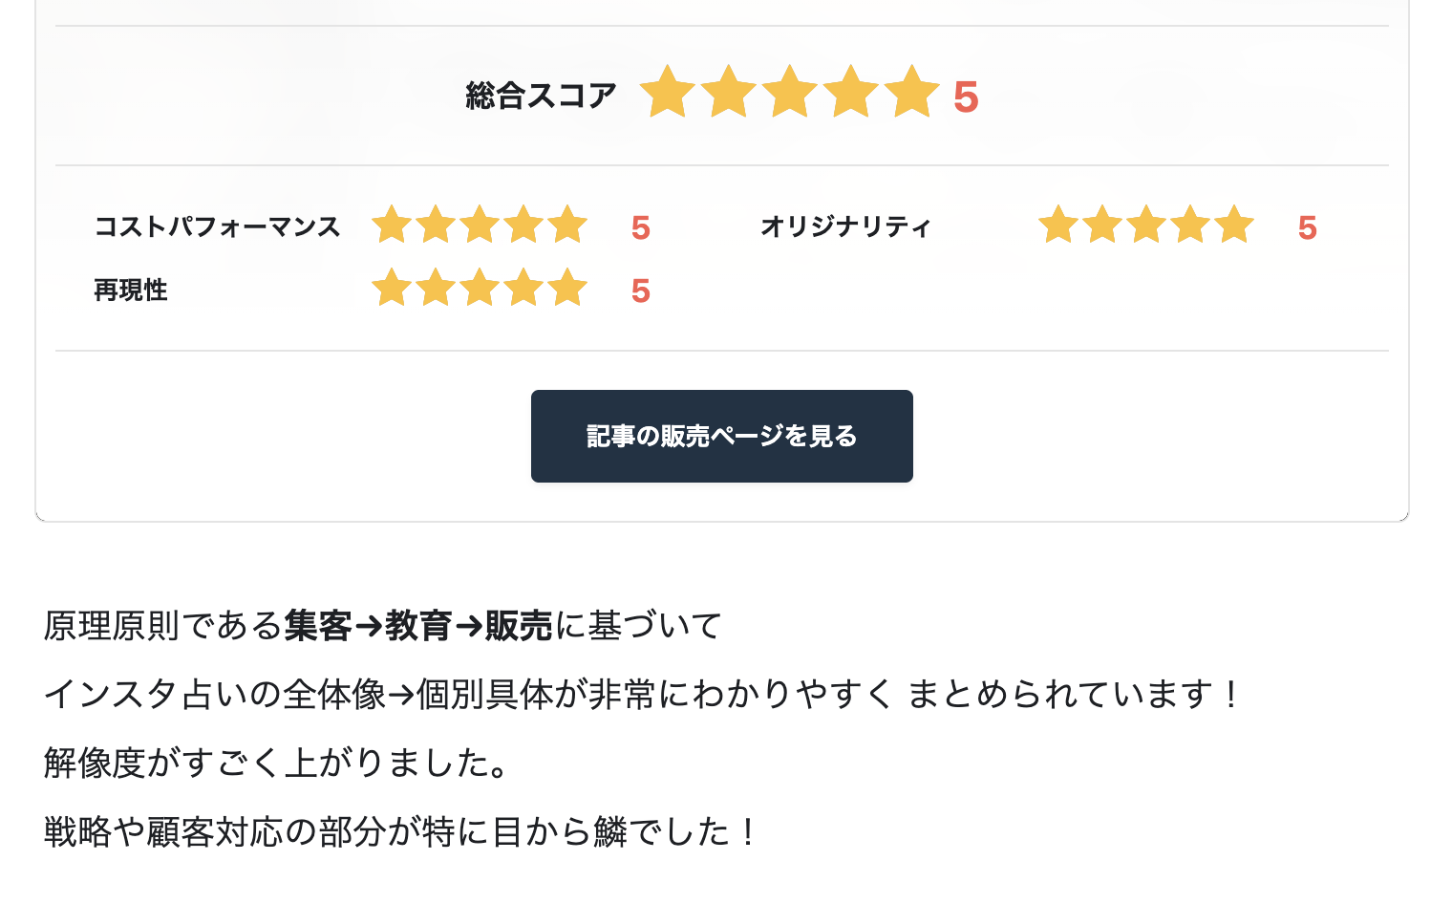Viewport: 1452px width, 904px height.
Task: Open 記事の販売ページを見る button
Action: pos(721,436)
